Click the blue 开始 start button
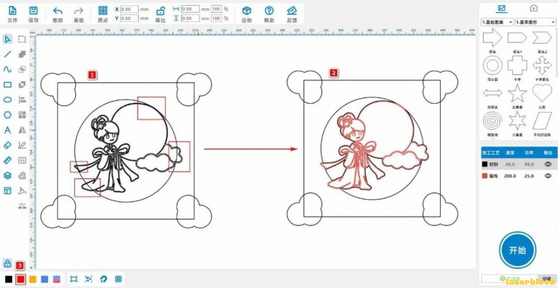 517,250
